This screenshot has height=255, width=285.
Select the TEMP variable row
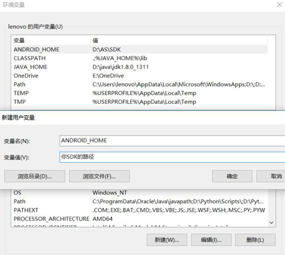[x=139, y=93]
